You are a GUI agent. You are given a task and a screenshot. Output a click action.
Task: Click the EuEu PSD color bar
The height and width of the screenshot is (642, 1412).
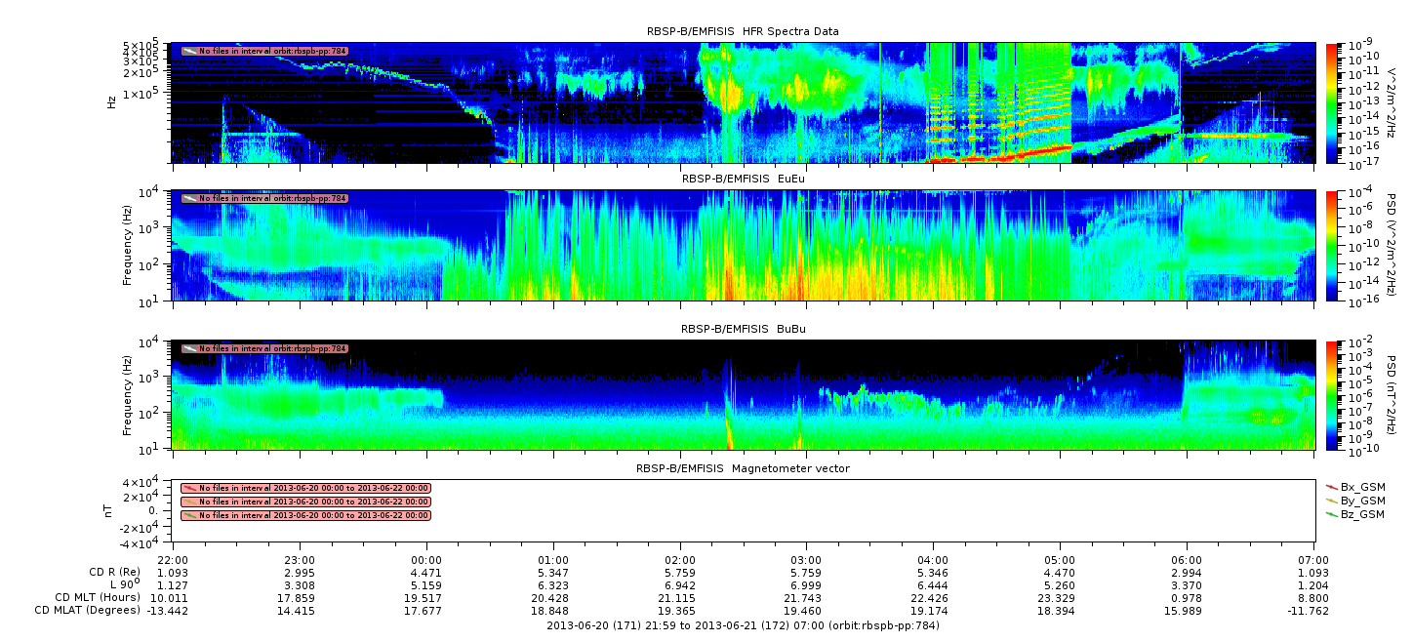point(1332,245)
